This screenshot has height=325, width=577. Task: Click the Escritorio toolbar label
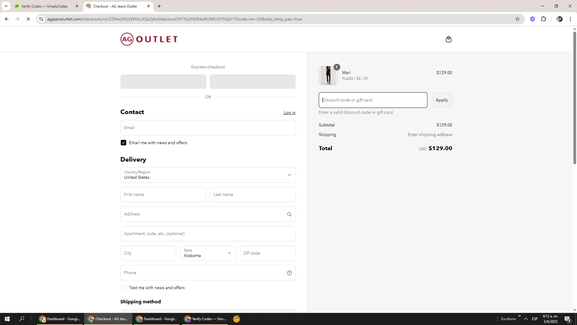point(508,319)
